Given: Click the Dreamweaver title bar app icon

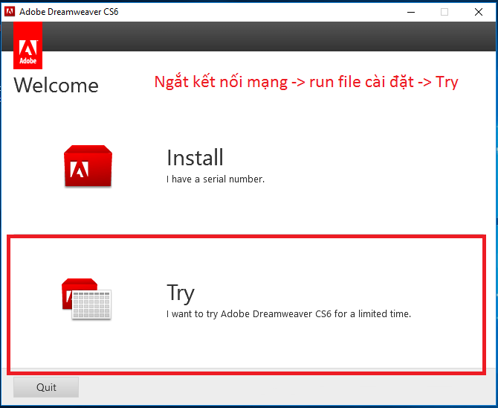Looking at the screenshot, I should (10, 12).
